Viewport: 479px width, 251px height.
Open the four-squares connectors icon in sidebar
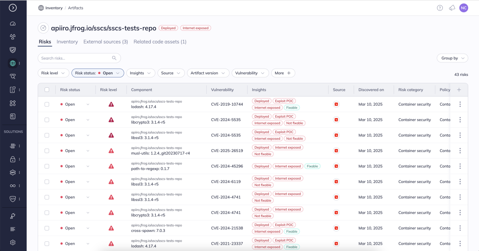(13, 103)
